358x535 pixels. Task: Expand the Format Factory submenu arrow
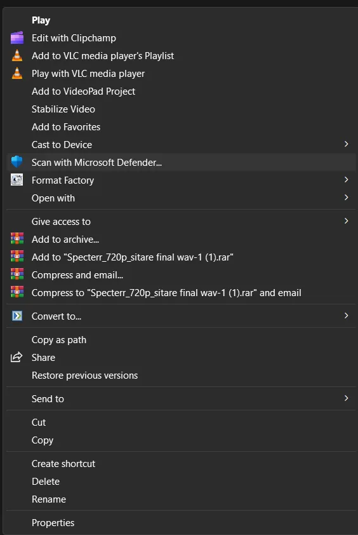click(346, 180)
